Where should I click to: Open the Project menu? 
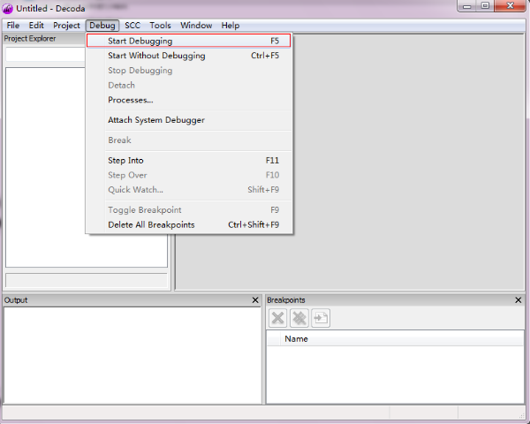pyautogui.click(x=66, y=26)
